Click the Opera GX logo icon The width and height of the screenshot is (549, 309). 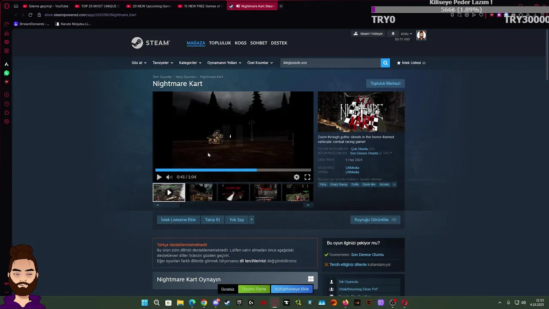(6, 6)
